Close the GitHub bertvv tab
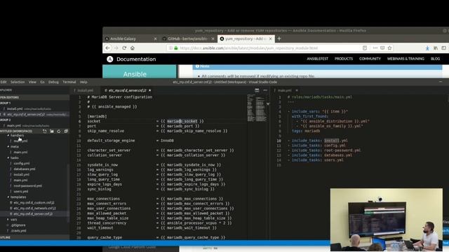 [213, 38]
